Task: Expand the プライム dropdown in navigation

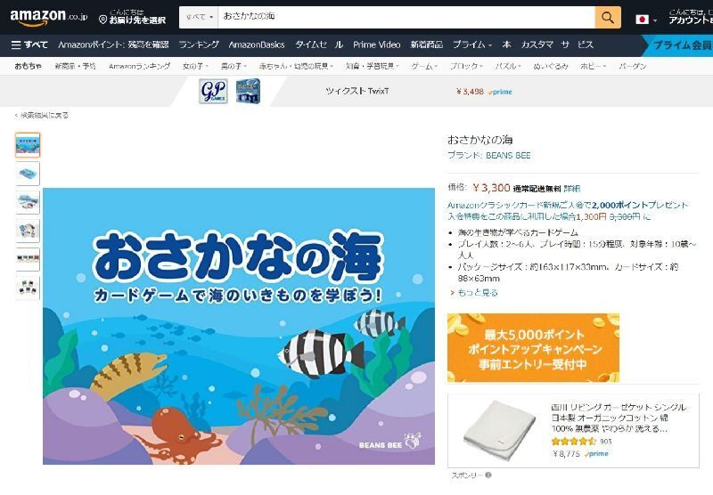Action: [x=472, y=45]
